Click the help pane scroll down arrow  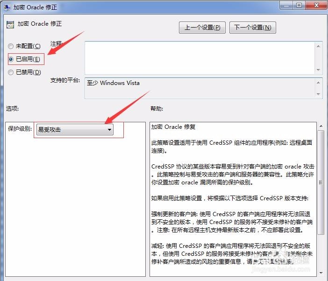[x=321, y=273]
